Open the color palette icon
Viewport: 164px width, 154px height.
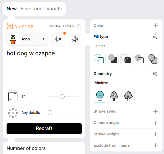75,39
